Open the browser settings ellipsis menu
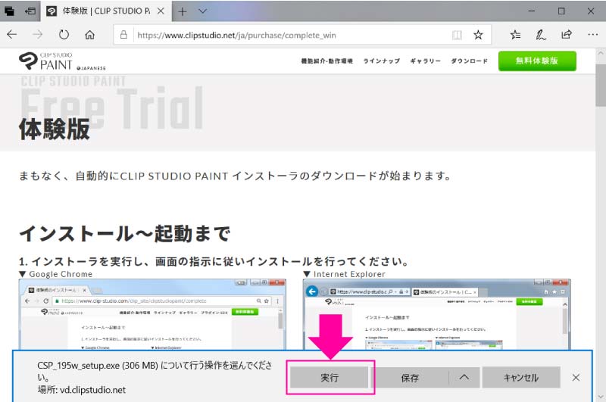 (x=592, y=35)
